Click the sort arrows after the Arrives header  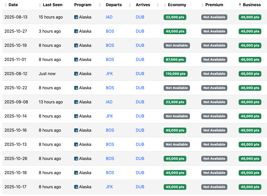tap(158, 5)
